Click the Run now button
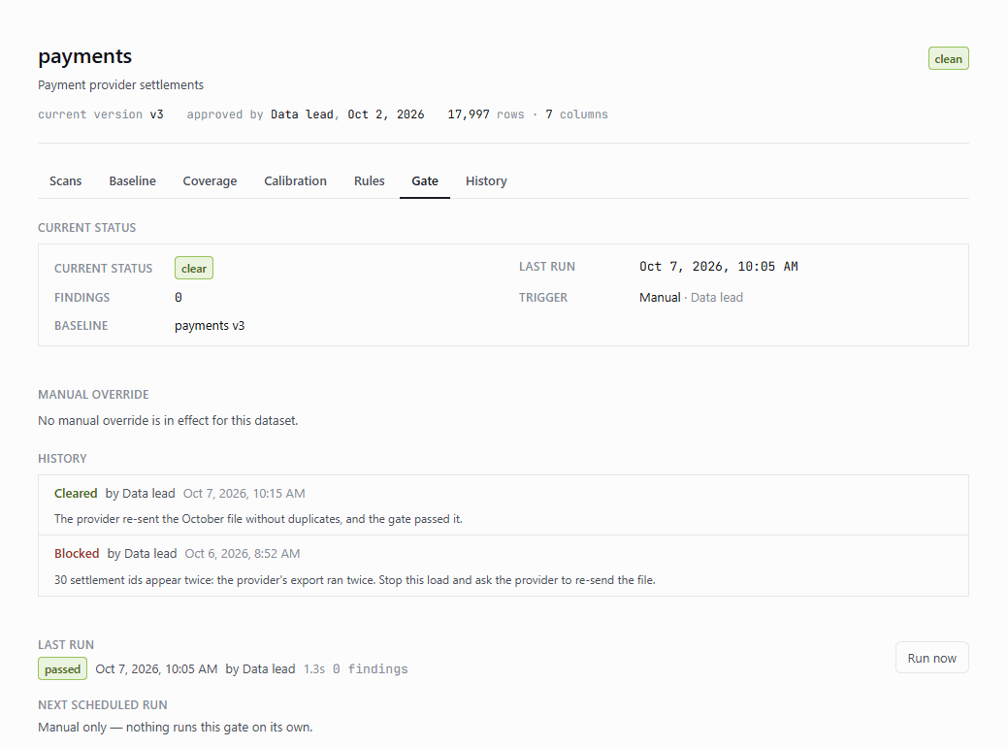The image size is (1008, 747). (x=931, y=658)
